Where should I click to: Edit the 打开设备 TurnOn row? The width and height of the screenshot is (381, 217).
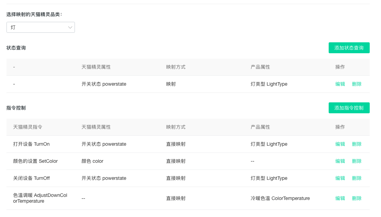[x=340, y=144]
